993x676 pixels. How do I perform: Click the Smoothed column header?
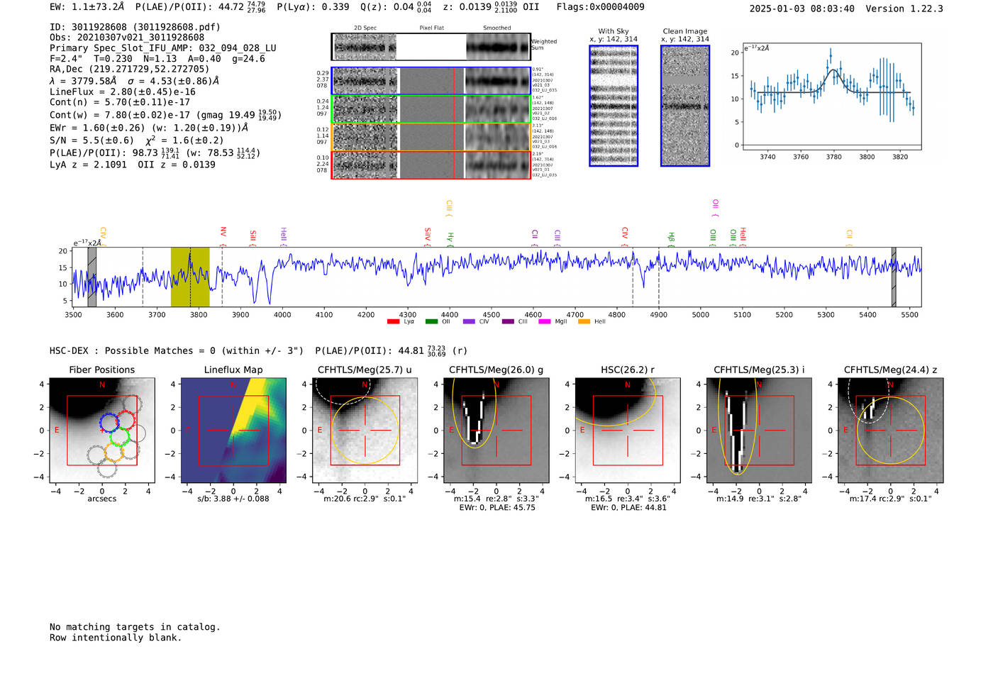click(497, 28)
